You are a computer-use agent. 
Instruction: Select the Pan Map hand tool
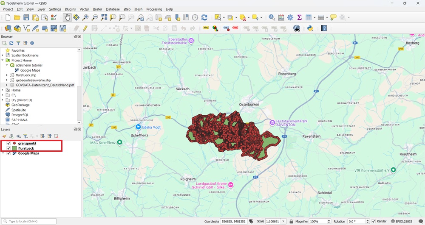point(67,17)
